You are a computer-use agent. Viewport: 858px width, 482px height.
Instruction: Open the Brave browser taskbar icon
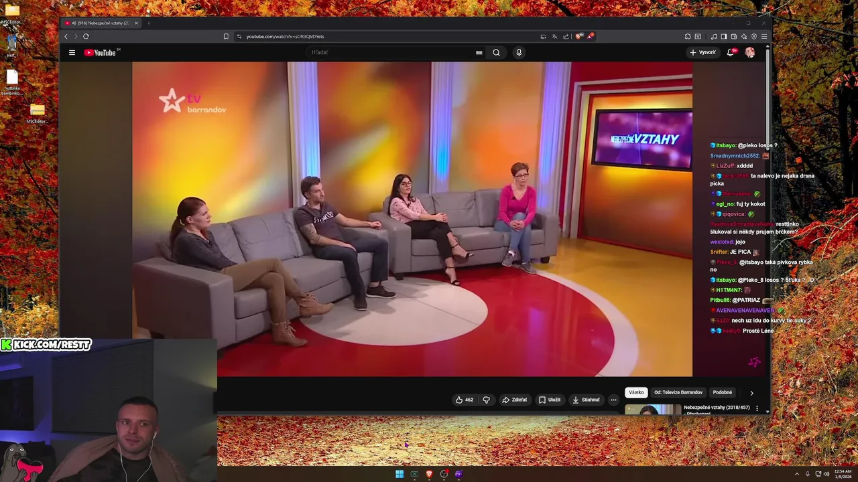point(429,474)
